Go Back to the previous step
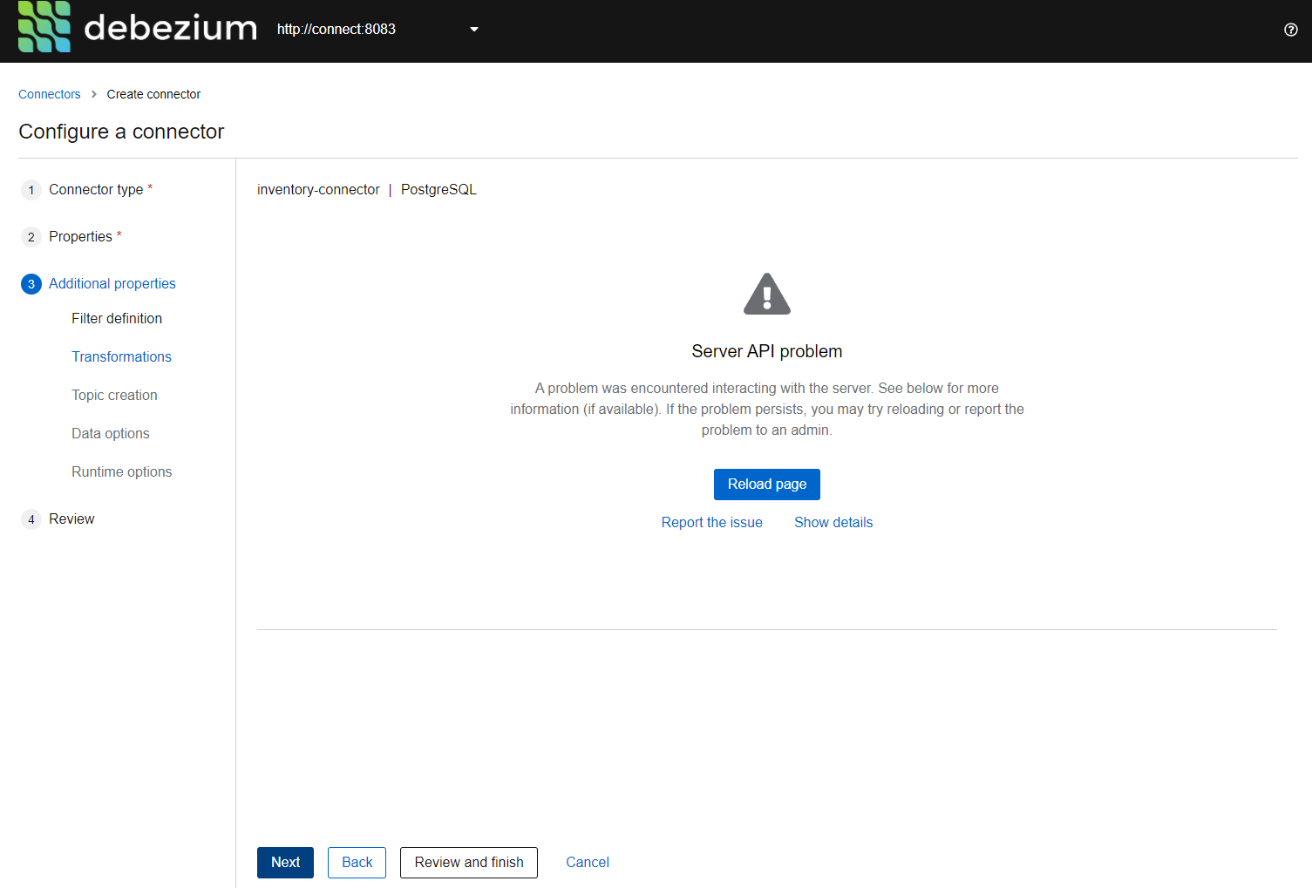 [357, 862]
